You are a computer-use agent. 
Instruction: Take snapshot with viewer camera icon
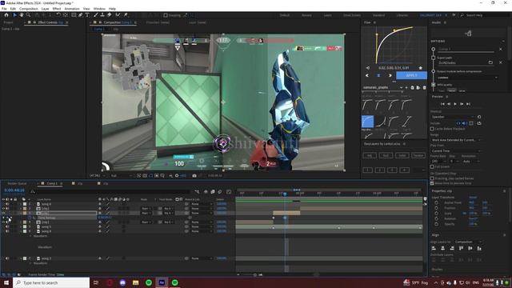click(194, 176)
